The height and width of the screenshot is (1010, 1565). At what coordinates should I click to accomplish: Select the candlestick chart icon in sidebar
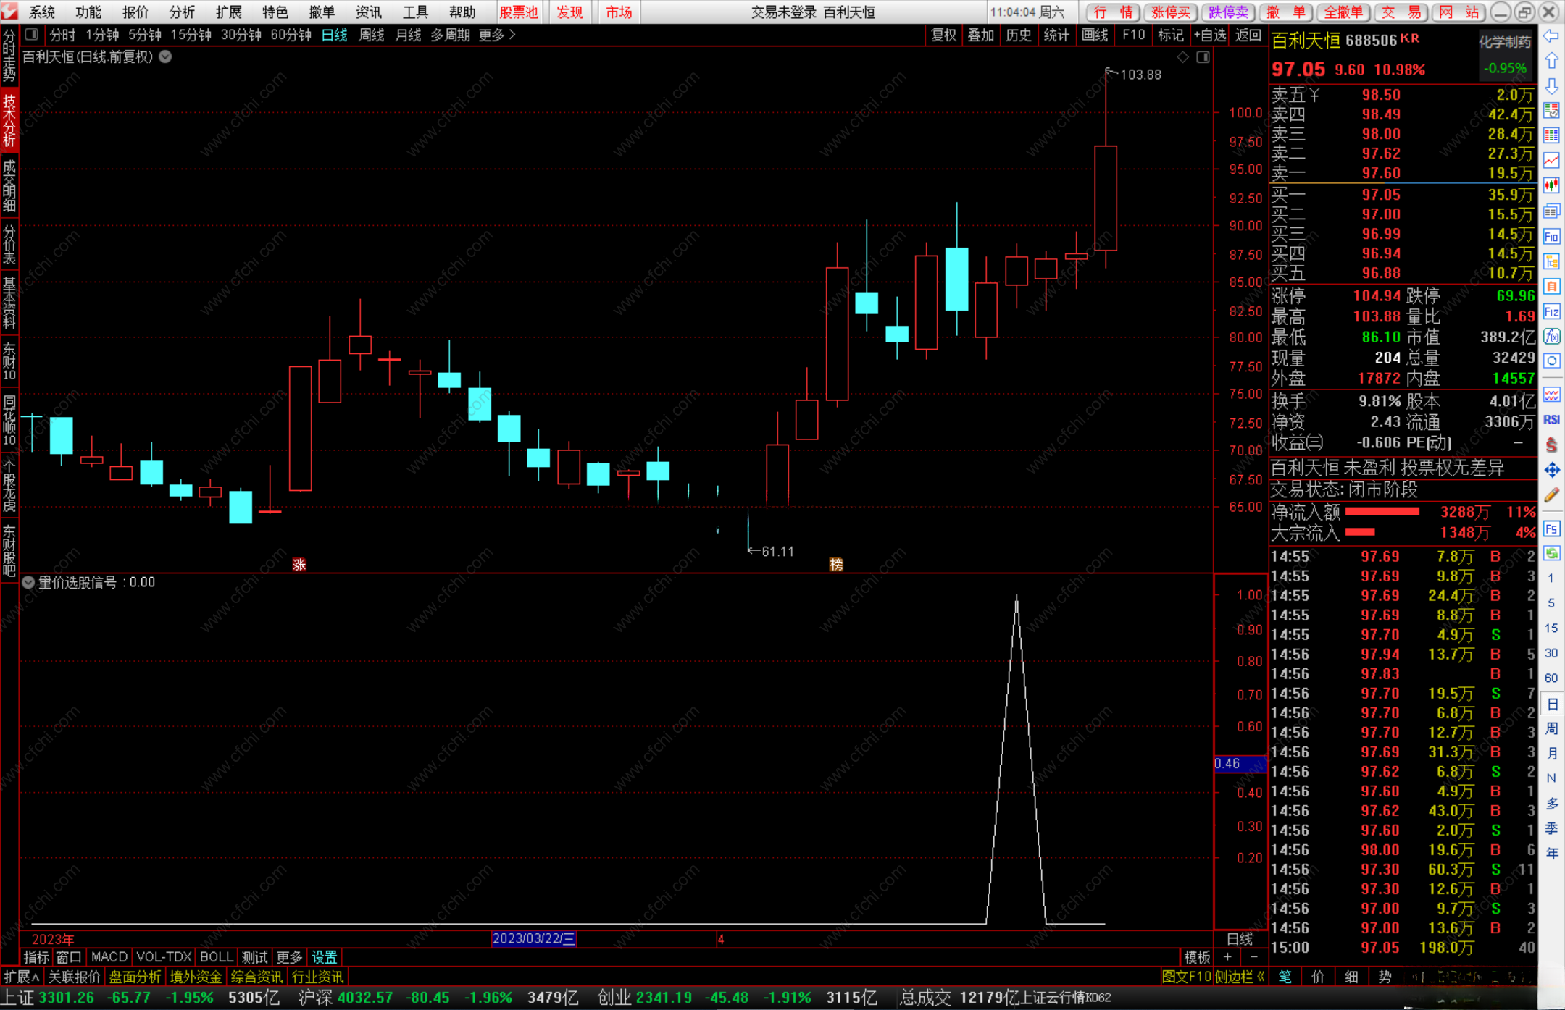(1551, 185)
